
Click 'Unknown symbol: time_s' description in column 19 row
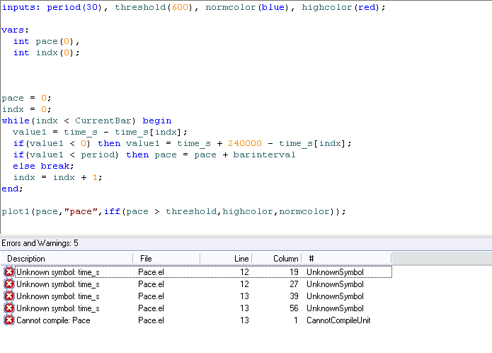58,272
